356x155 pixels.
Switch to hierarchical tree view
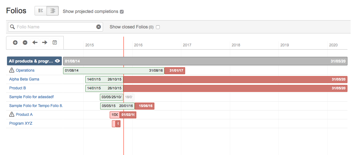53,11
